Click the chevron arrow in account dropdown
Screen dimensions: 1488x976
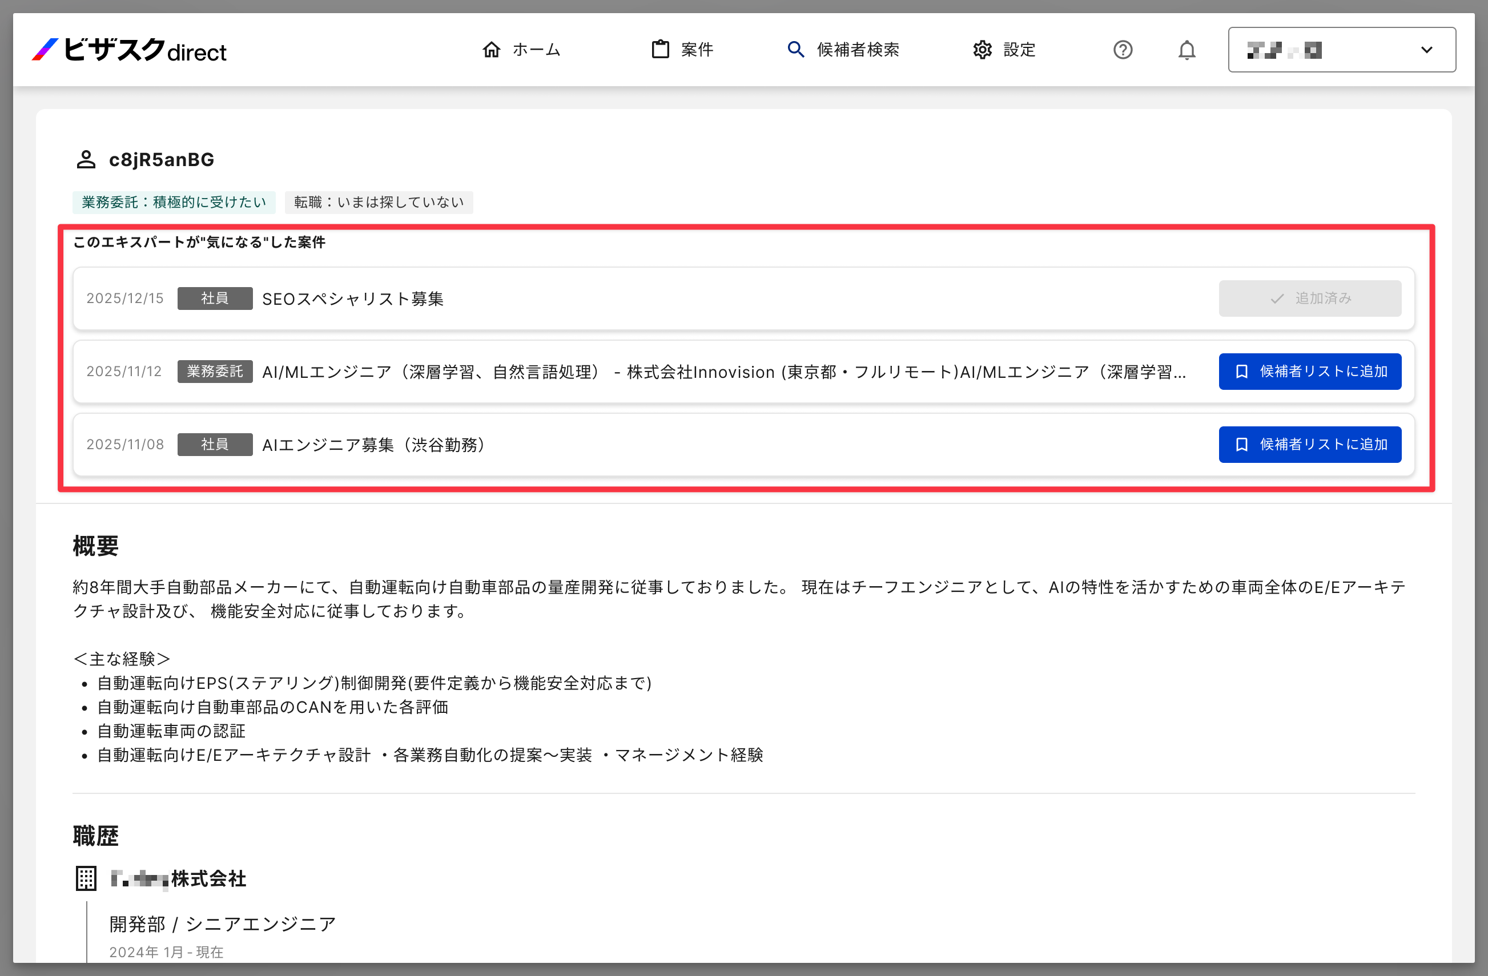click(1427, 50)
